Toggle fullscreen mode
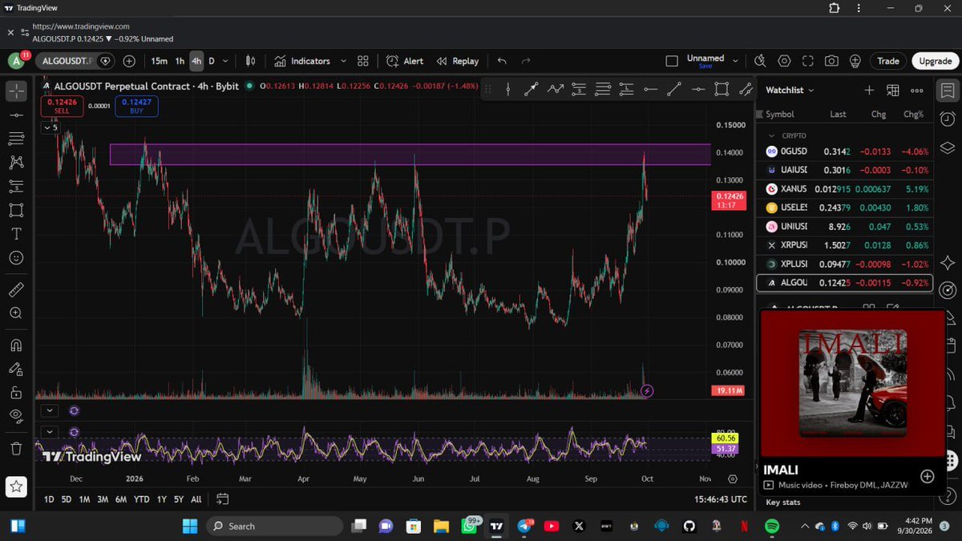This screenshot has width=962, height=541. click(808, 61)
